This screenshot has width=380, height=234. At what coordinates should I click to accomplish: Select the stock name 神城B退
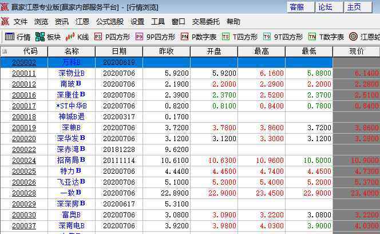coord(72,117)
